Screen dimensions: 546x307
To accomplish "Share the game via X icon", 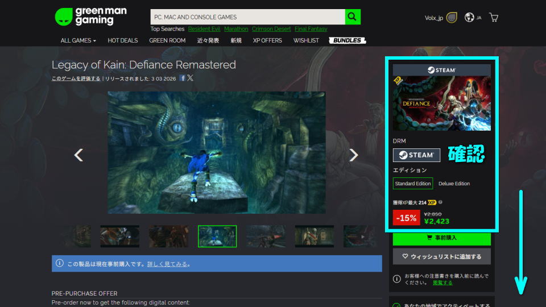I will [191, 78].
